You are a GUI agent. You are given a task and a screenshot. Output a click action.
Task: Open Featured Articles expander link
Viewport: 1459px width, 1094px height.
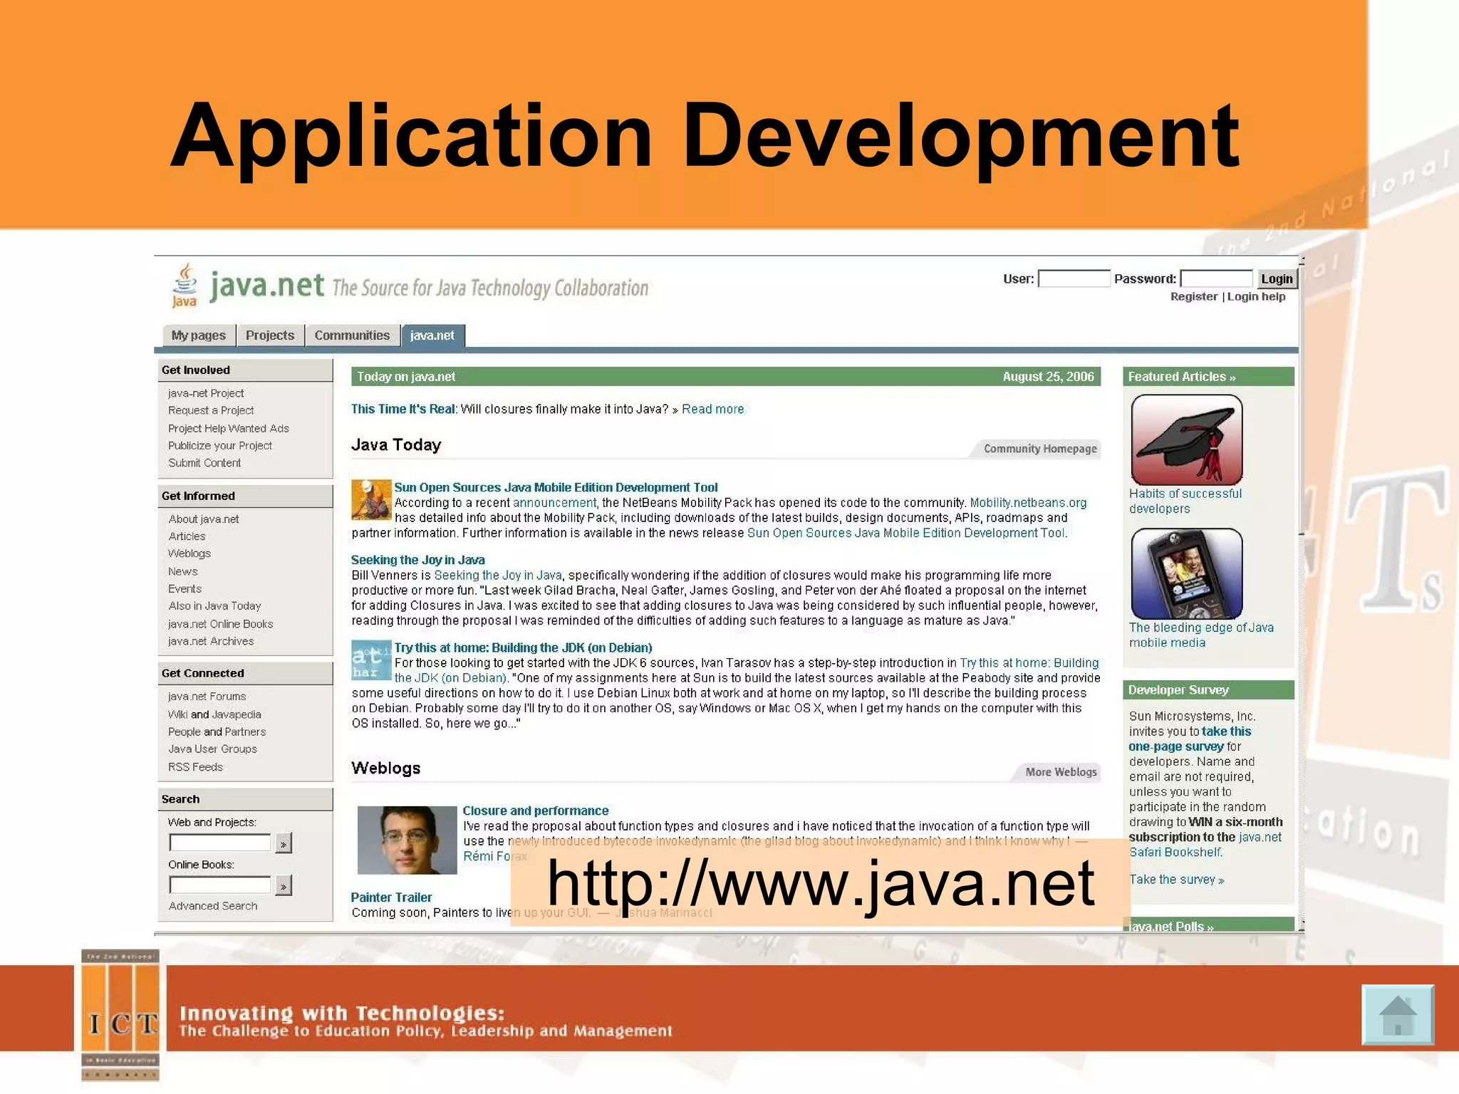point(1181,377)
